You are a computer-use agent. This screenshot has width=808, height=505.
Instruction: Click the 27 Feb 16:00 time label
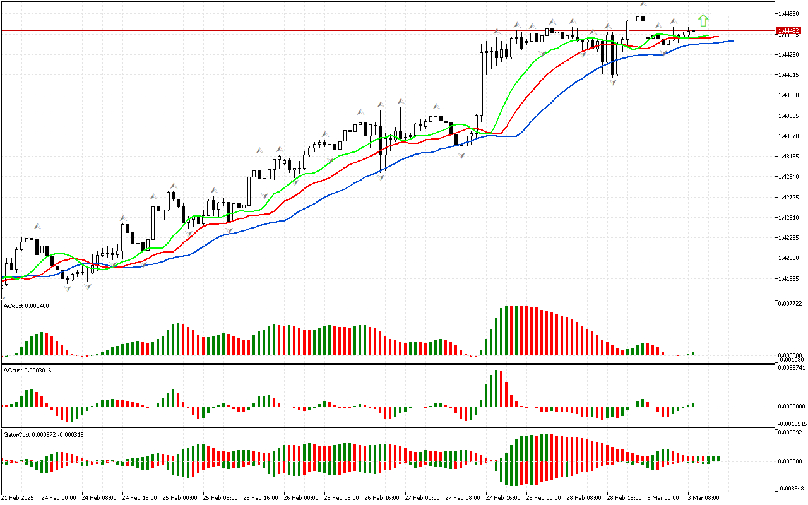(x=503, y=498)
